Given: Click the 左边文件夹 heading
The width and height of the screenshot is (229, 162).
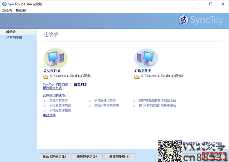Looking at the screenshot, I should (x=52, y=71).
